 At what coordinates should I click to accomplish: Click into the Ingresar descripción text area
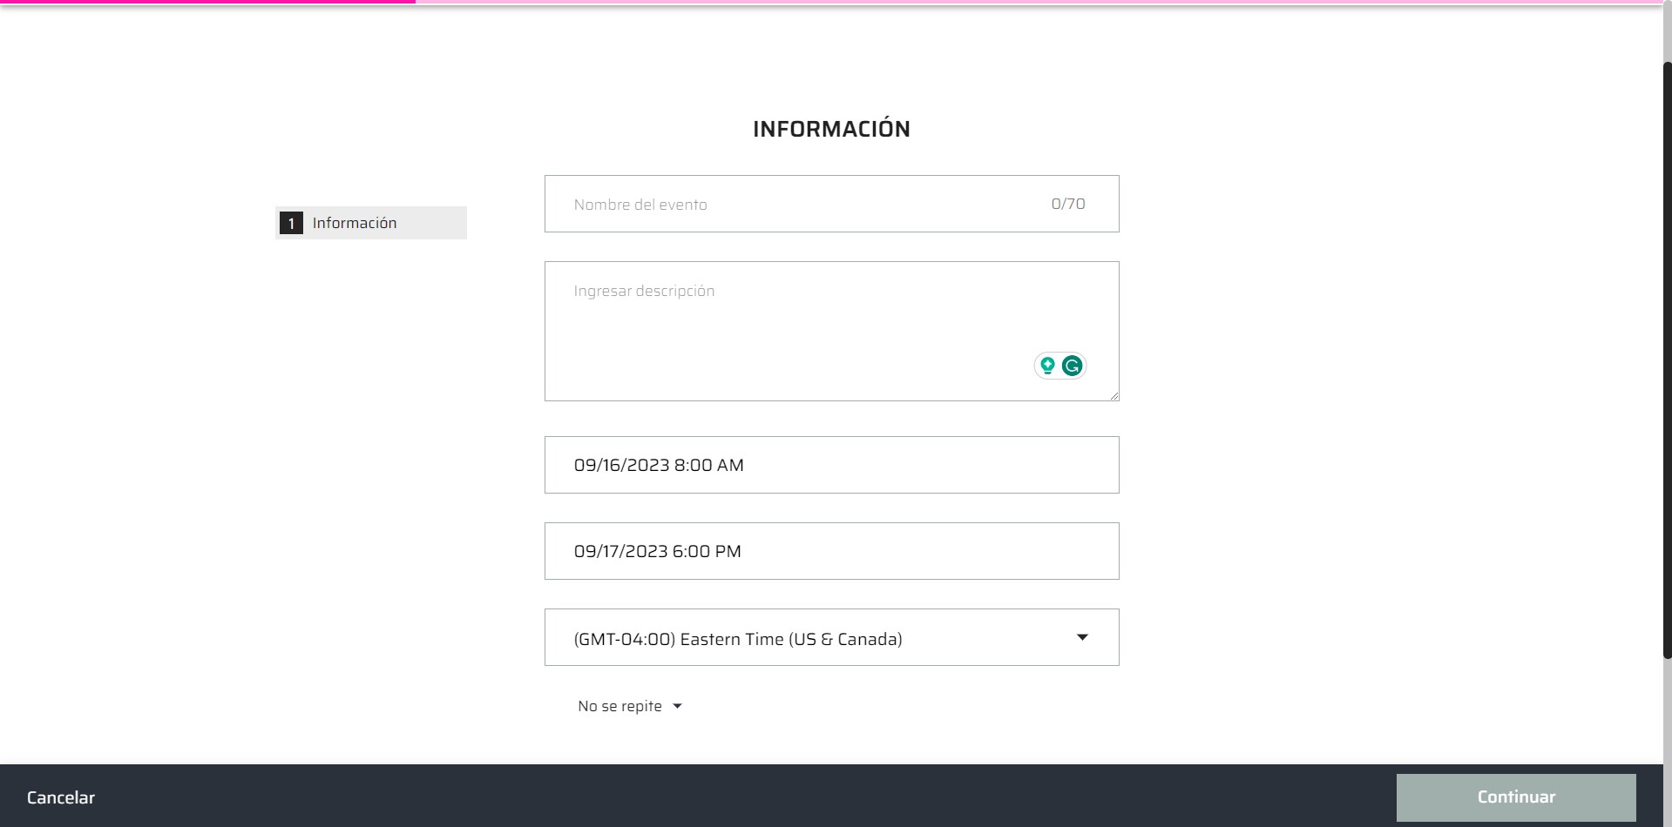click(x=831, y=331)
